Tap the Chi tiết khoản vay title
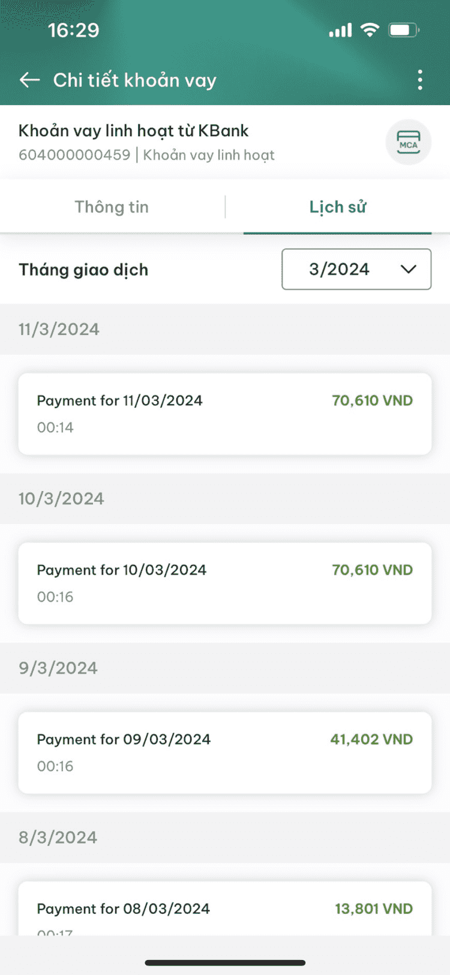Viewport: 450px width, 975px height. pos(134,80)
